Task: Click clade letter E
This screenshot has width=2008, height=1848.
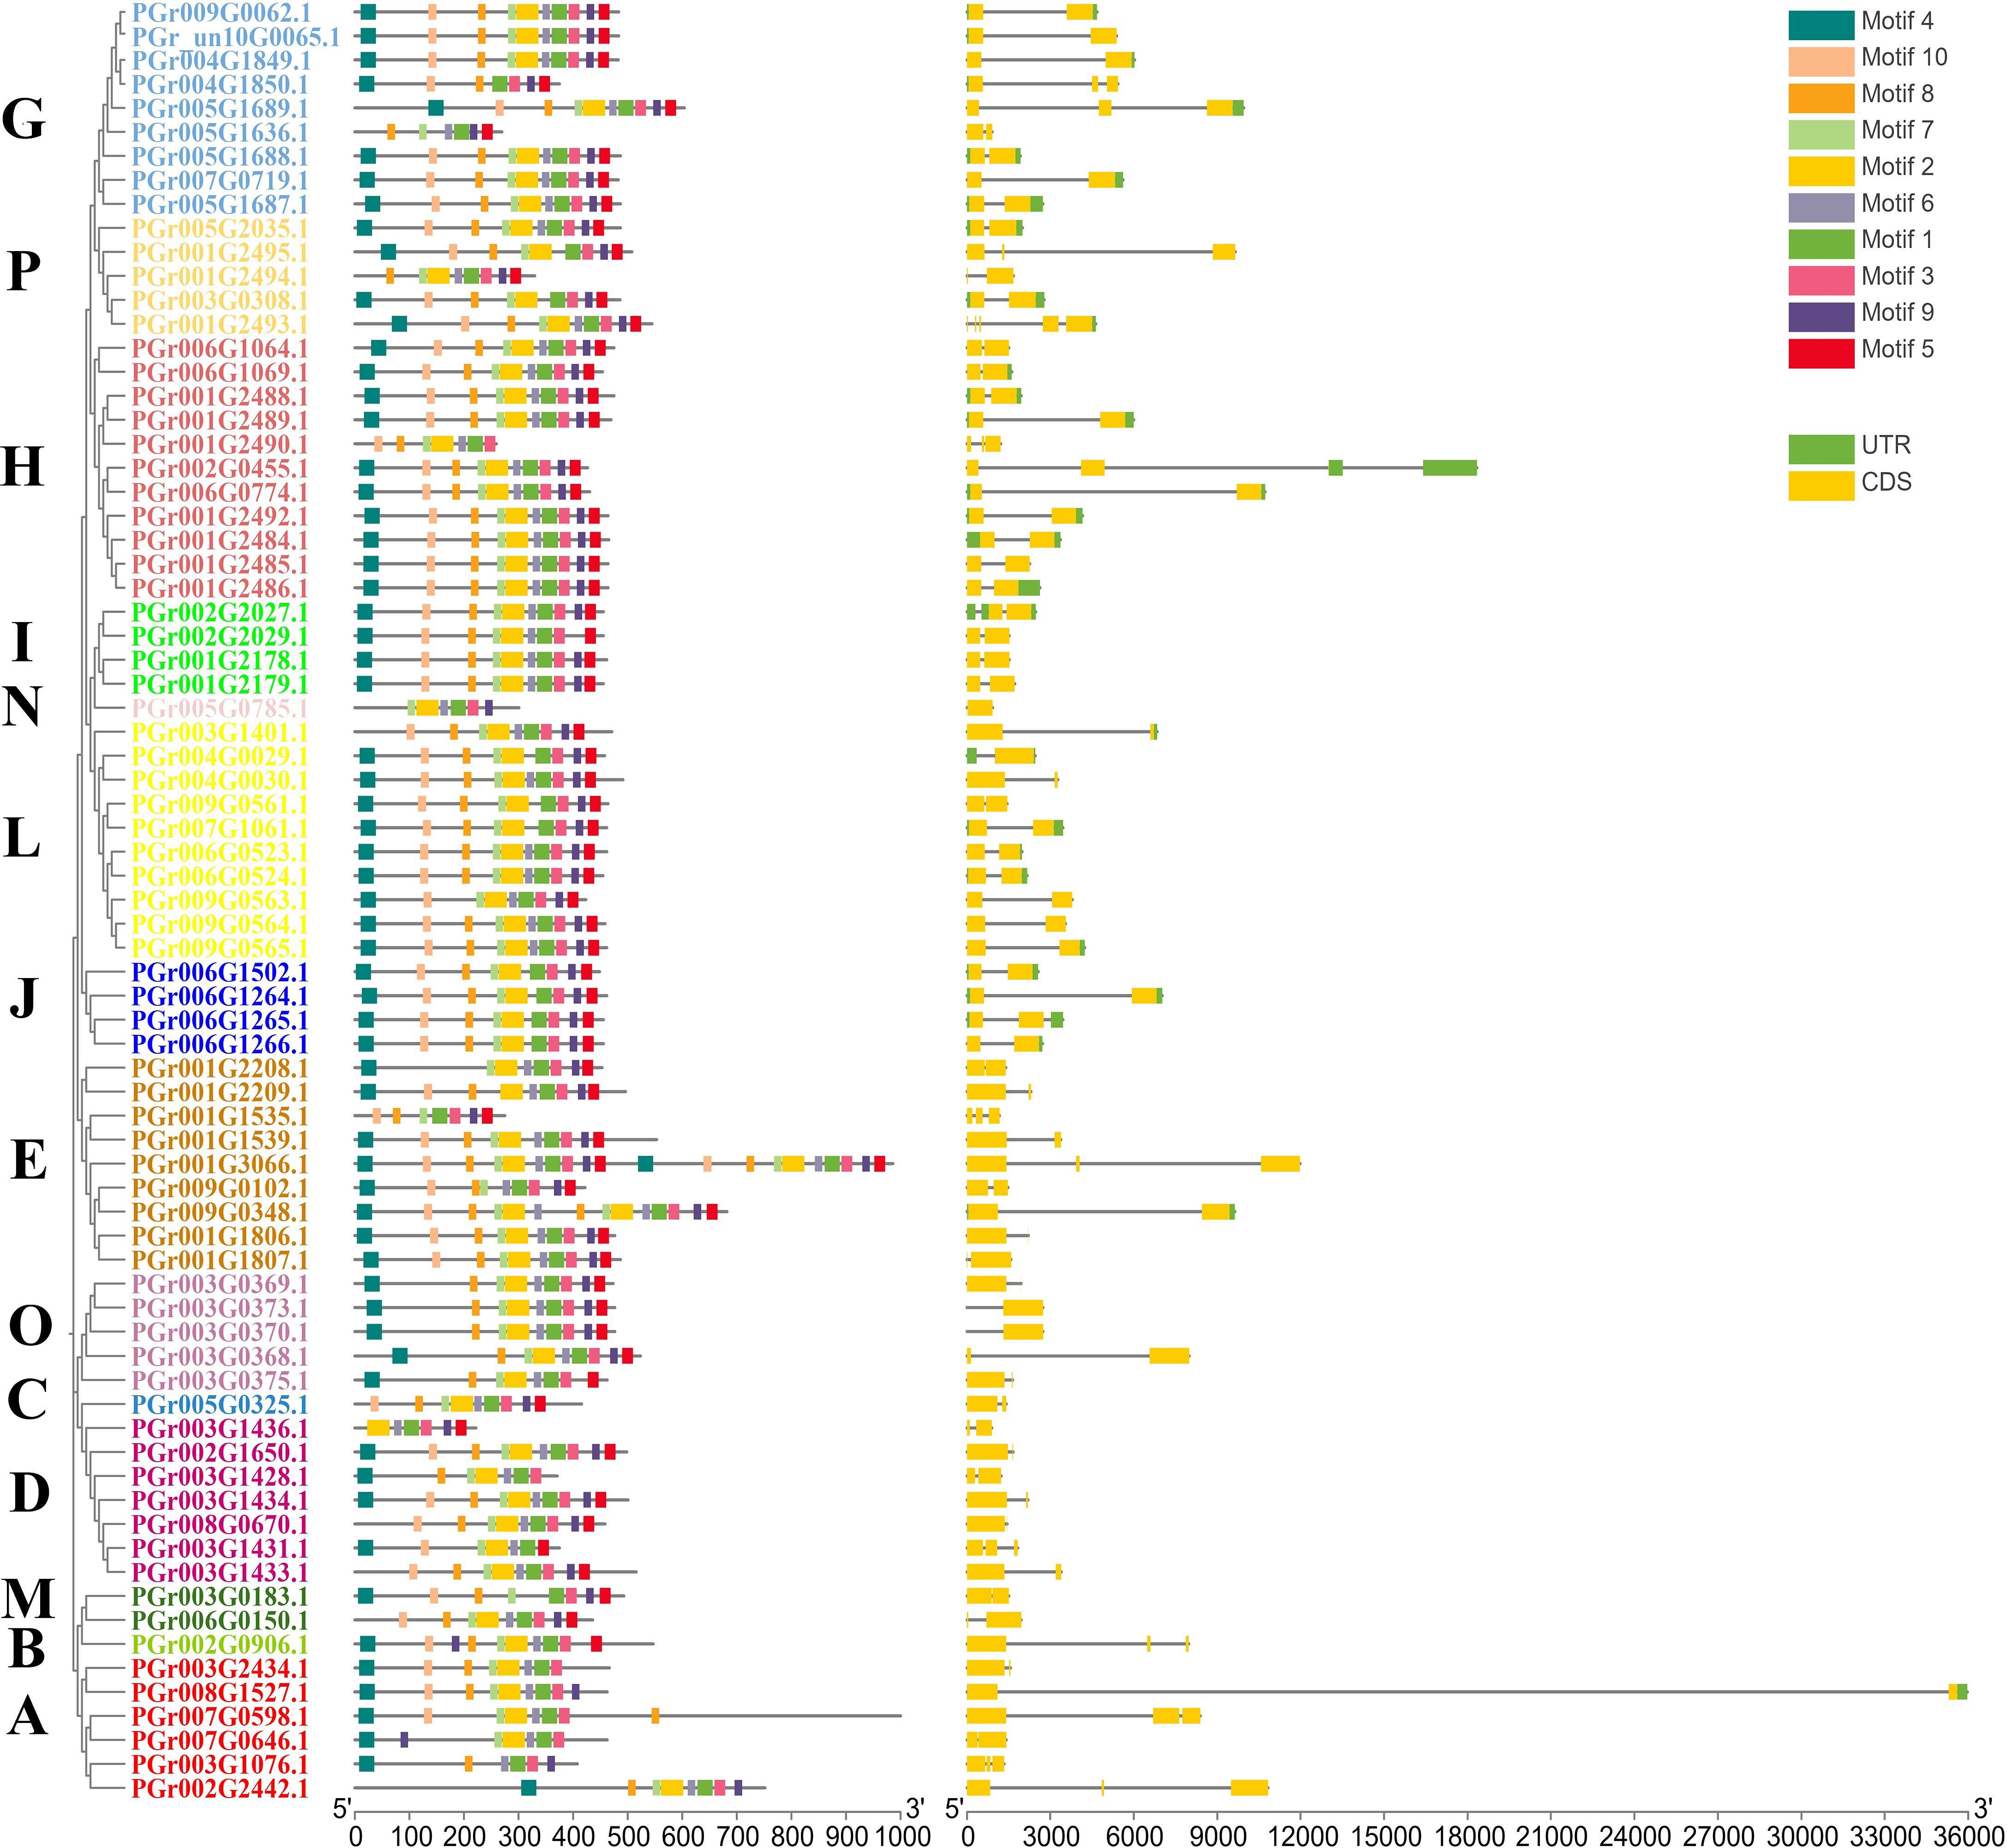Action: pyautogui.click(x=28, y=1160)
